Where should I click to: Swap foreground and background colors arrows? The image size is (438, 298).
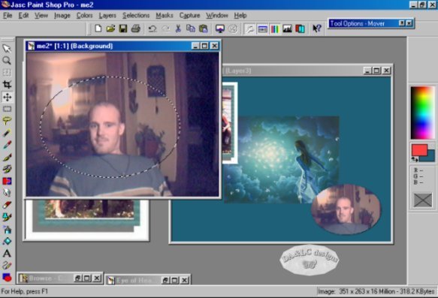(x=415, y=159)
